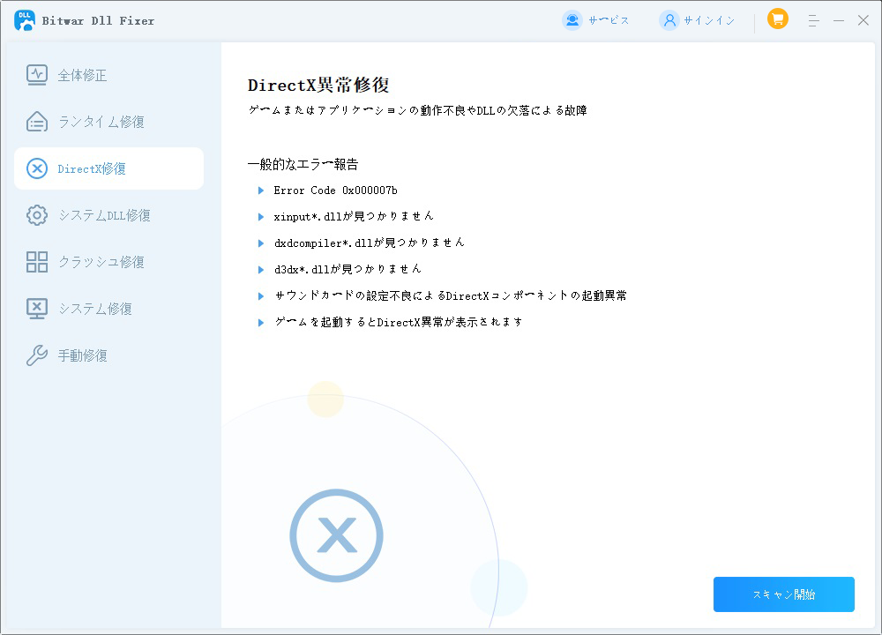Click the 一般的なエラー報告 subheading
882x635 pixels.
(303, 165)
